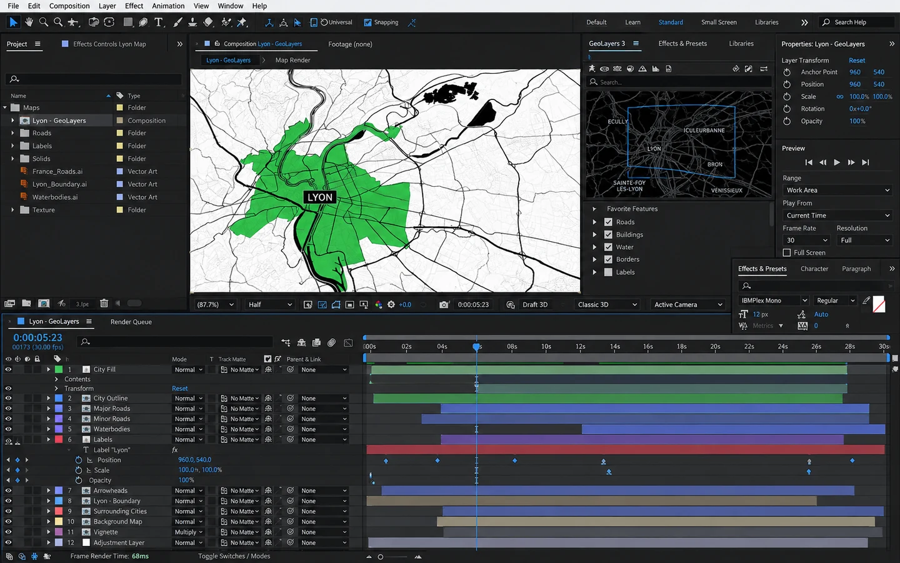Screen dimensions: 900x563
Task: Select the Clone Stamp tool
Action: [192, 22]
